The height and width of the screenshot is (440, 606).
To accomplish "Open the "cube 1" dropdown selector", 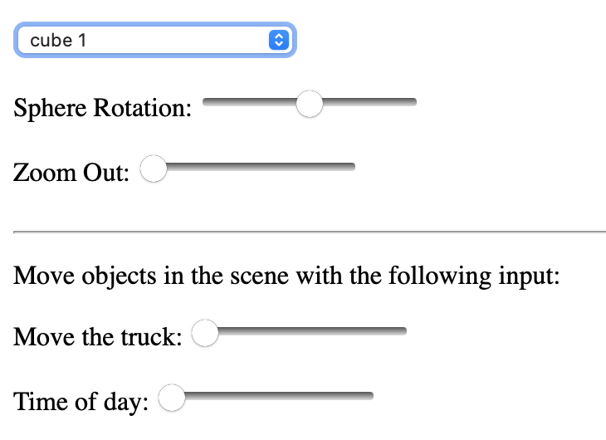I will [x=154, y=40].
